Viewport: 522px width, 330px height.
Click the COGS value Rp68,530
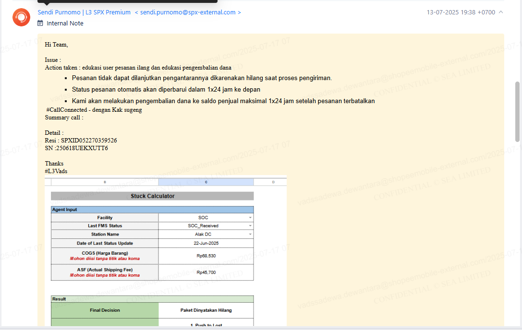(x=206, y=256)
